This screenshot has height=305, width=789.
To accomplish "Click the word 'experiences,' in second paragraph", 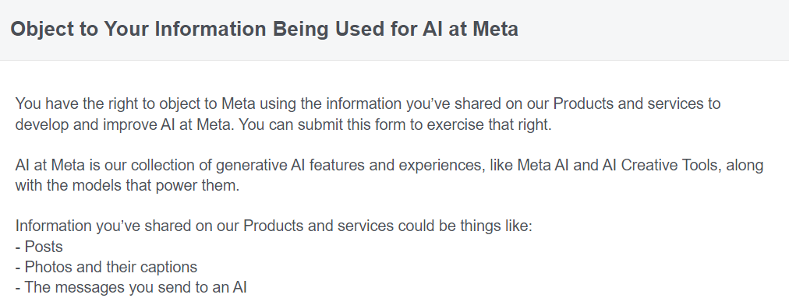I will click(442, 165).
